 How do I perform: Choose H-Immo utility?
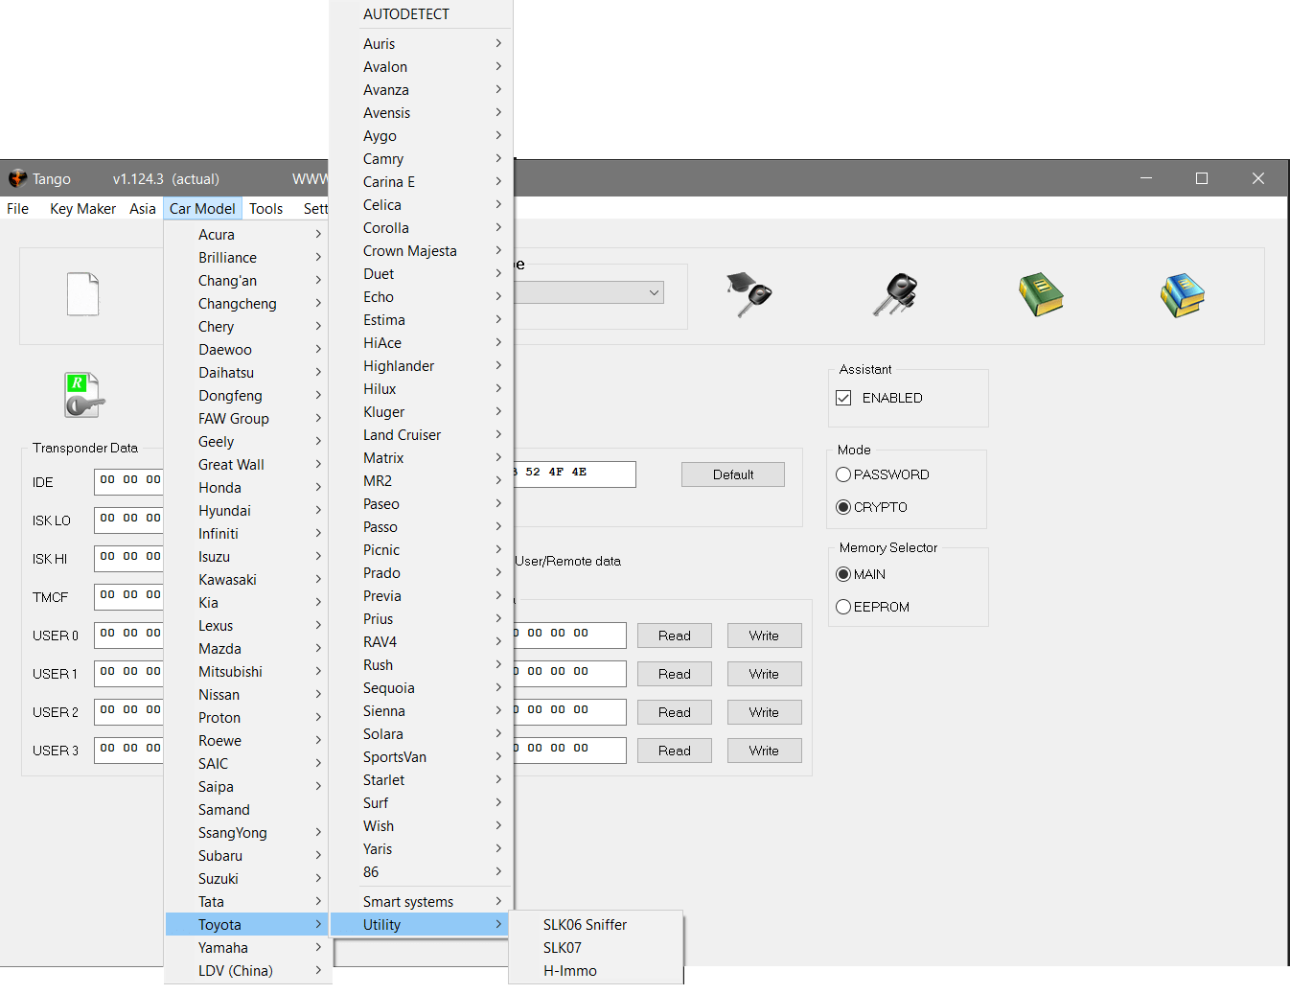coord(596,971)
